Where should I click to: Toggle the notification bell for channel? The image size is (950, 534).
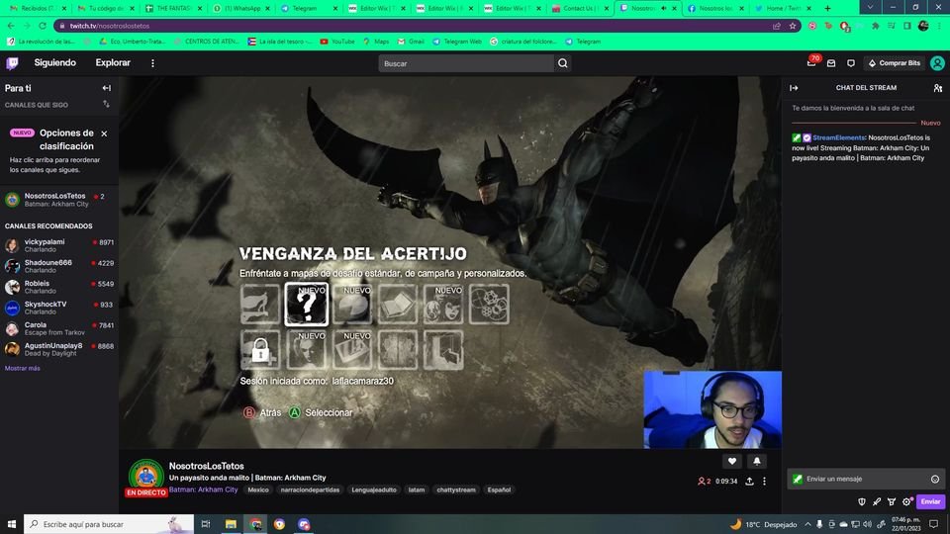click(x=757, y=462)
